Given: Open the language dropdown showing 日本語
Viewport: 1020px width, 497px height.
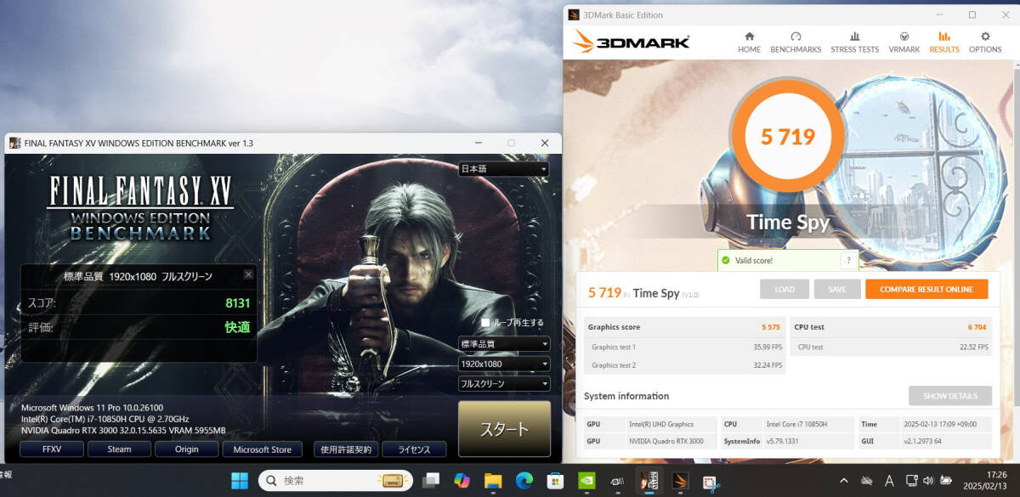Looking at the screenshot, I should point(504,169).
